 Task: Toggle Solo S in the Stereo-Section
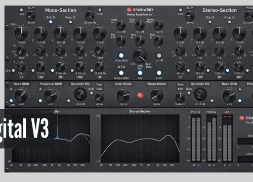[x=210, y=22]
